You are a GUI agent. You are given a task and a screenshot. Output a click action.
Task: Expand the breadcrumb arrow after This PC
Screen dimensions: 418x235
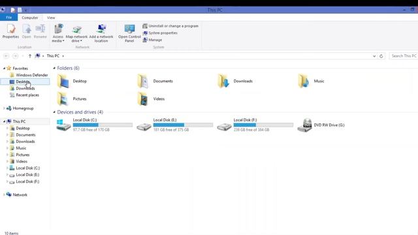[63, 56]
